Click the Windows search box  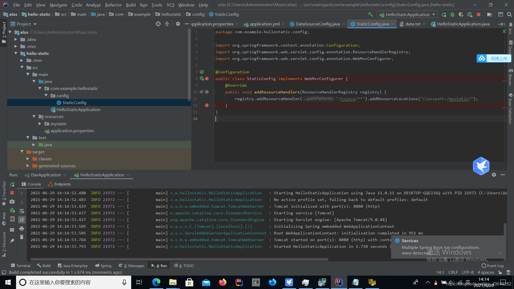pyautogui.click(x=74, y=282)
